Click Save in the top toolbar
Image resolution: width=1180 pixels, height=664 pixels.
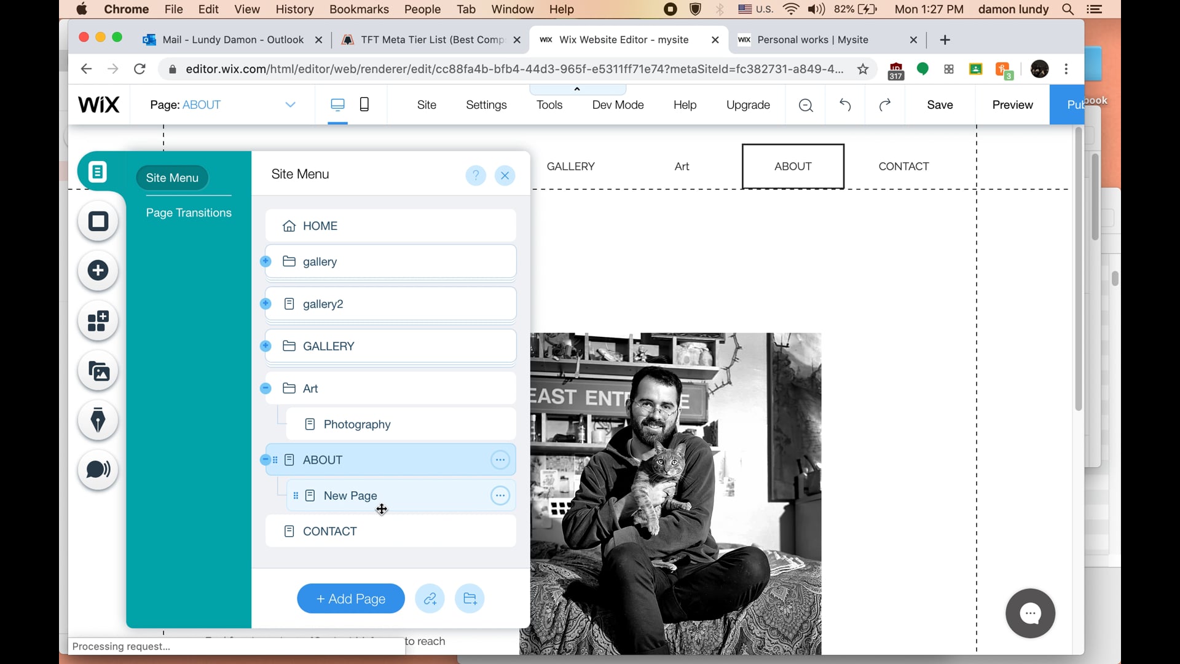tap(940, 105)
